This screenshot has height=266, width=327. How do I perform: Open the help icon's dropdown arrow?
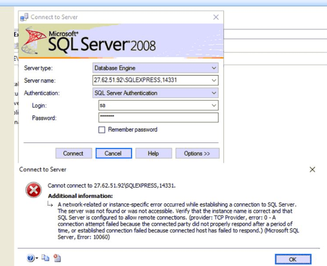click(37, 258)
